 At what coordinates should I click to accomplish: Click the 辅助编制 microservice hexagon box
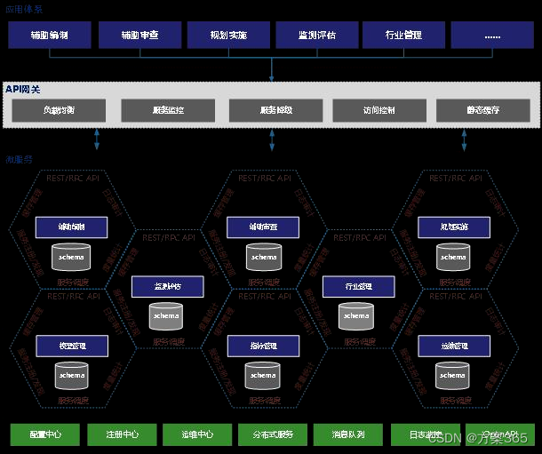tap(72, 227)
